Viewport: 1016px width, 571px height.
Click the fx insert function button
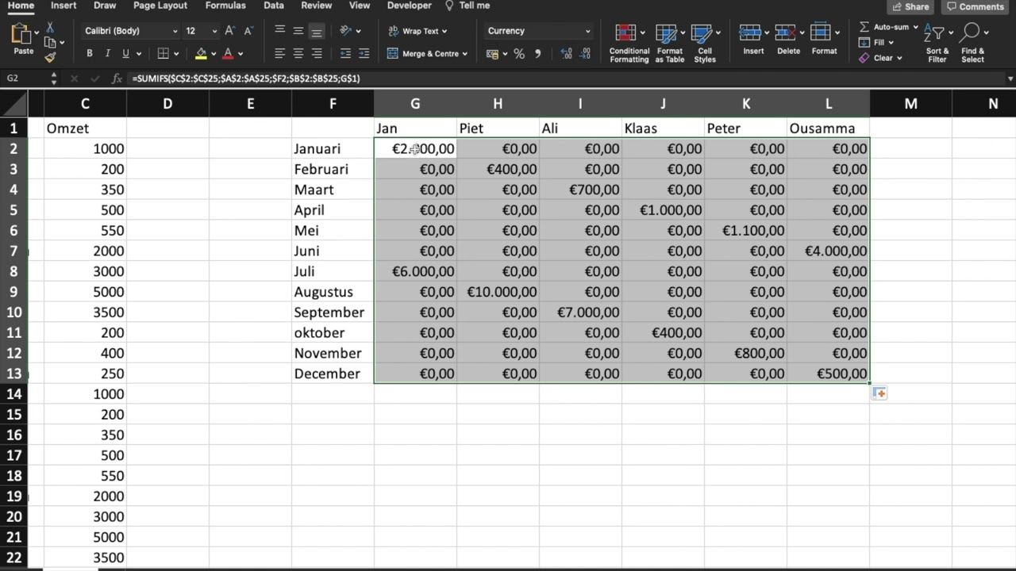(117, 79)
